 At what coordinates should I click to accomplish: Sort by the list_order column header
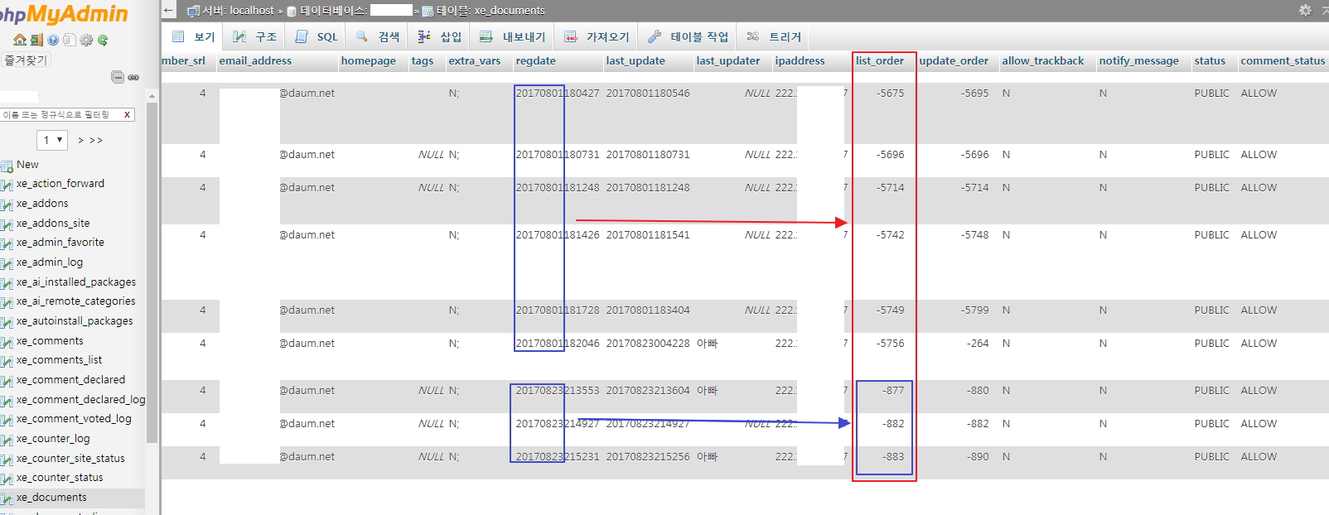coord(879,60)
